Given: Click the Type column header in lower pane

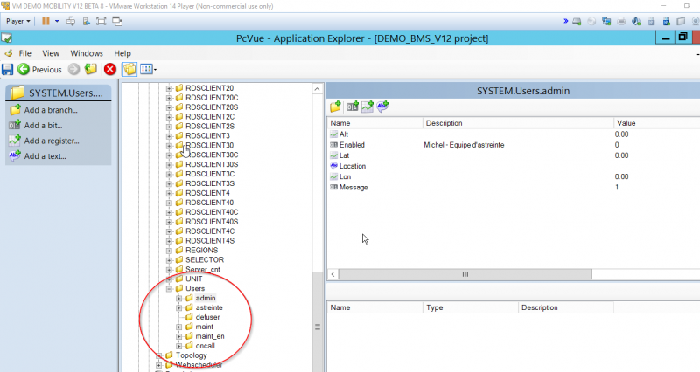Looking at the screenshot, I should 471,307.
